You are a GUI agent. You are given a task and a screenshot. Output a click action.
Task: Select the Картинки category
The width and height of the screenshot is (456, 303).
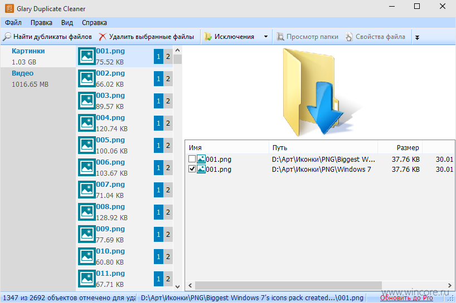click(x=38, y=56)
